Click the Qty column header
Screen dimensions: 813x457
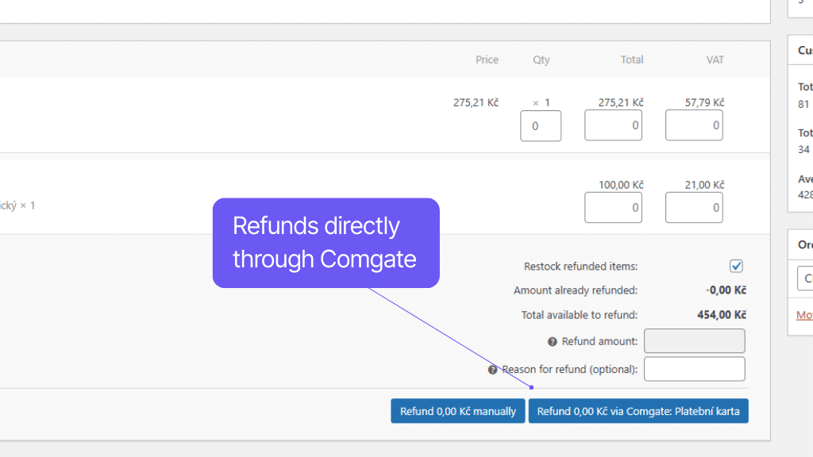coord(541,60)
